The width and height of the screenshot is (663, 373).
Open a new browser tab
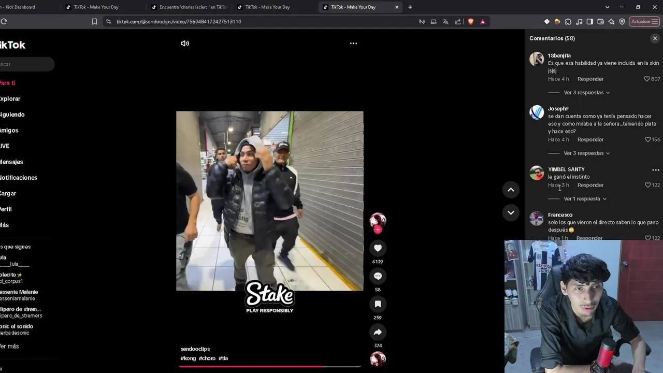(x=410, y=7)
